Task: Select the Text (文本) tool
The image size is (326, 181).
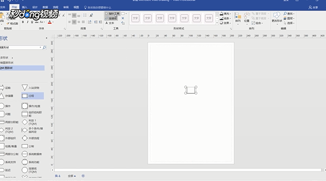Action: [x=110, y=23]
